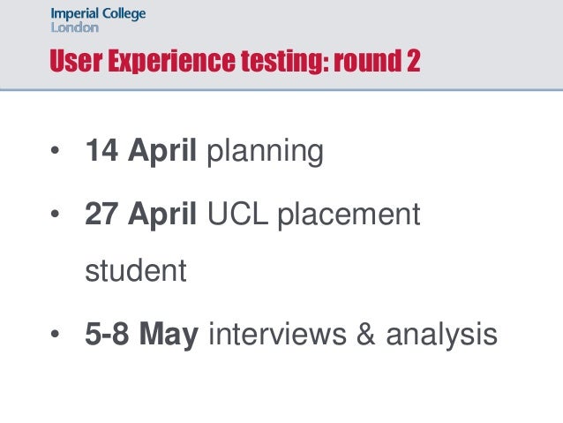The width and height of the screenshot is (563, 423).
Task: Click the second bullet point dot
Action: tap(55, 214)
